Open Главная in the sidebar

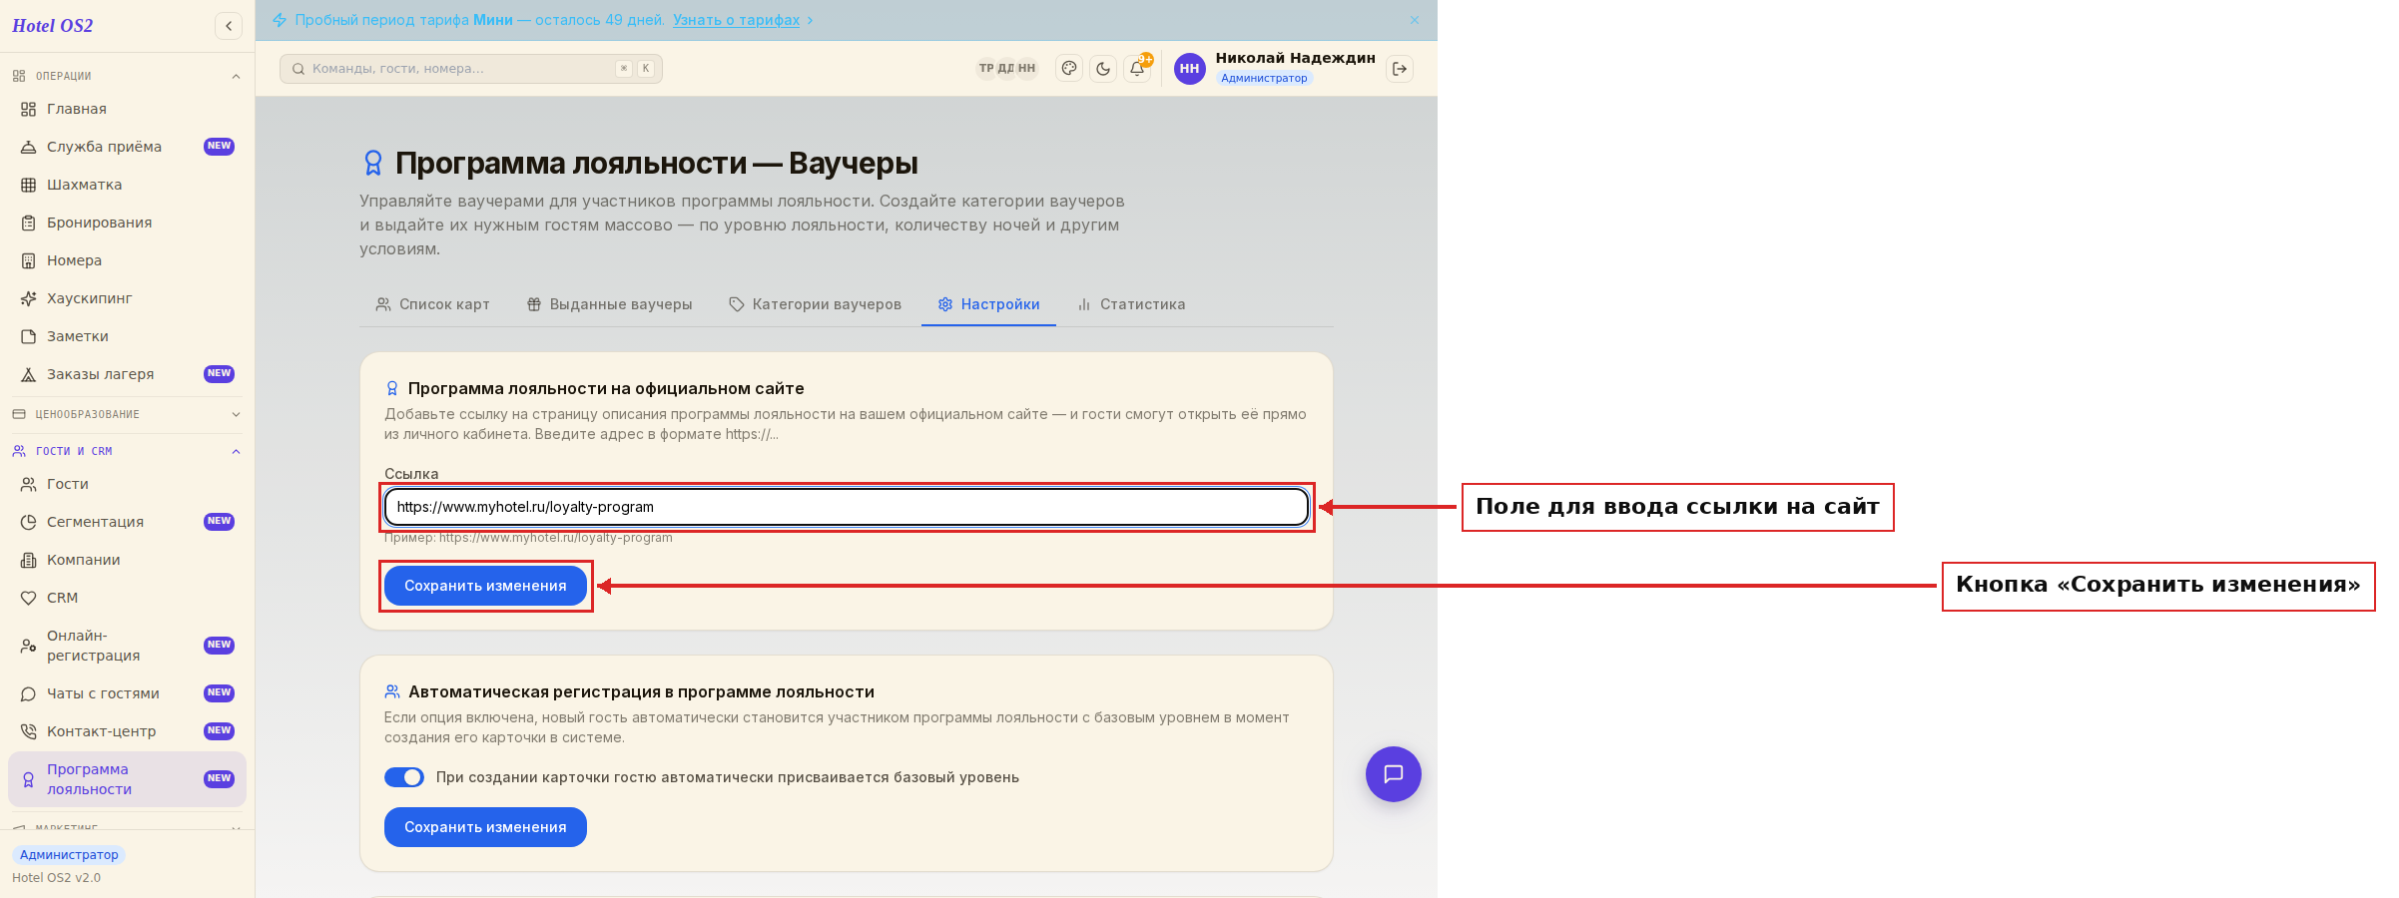(127, 109)
